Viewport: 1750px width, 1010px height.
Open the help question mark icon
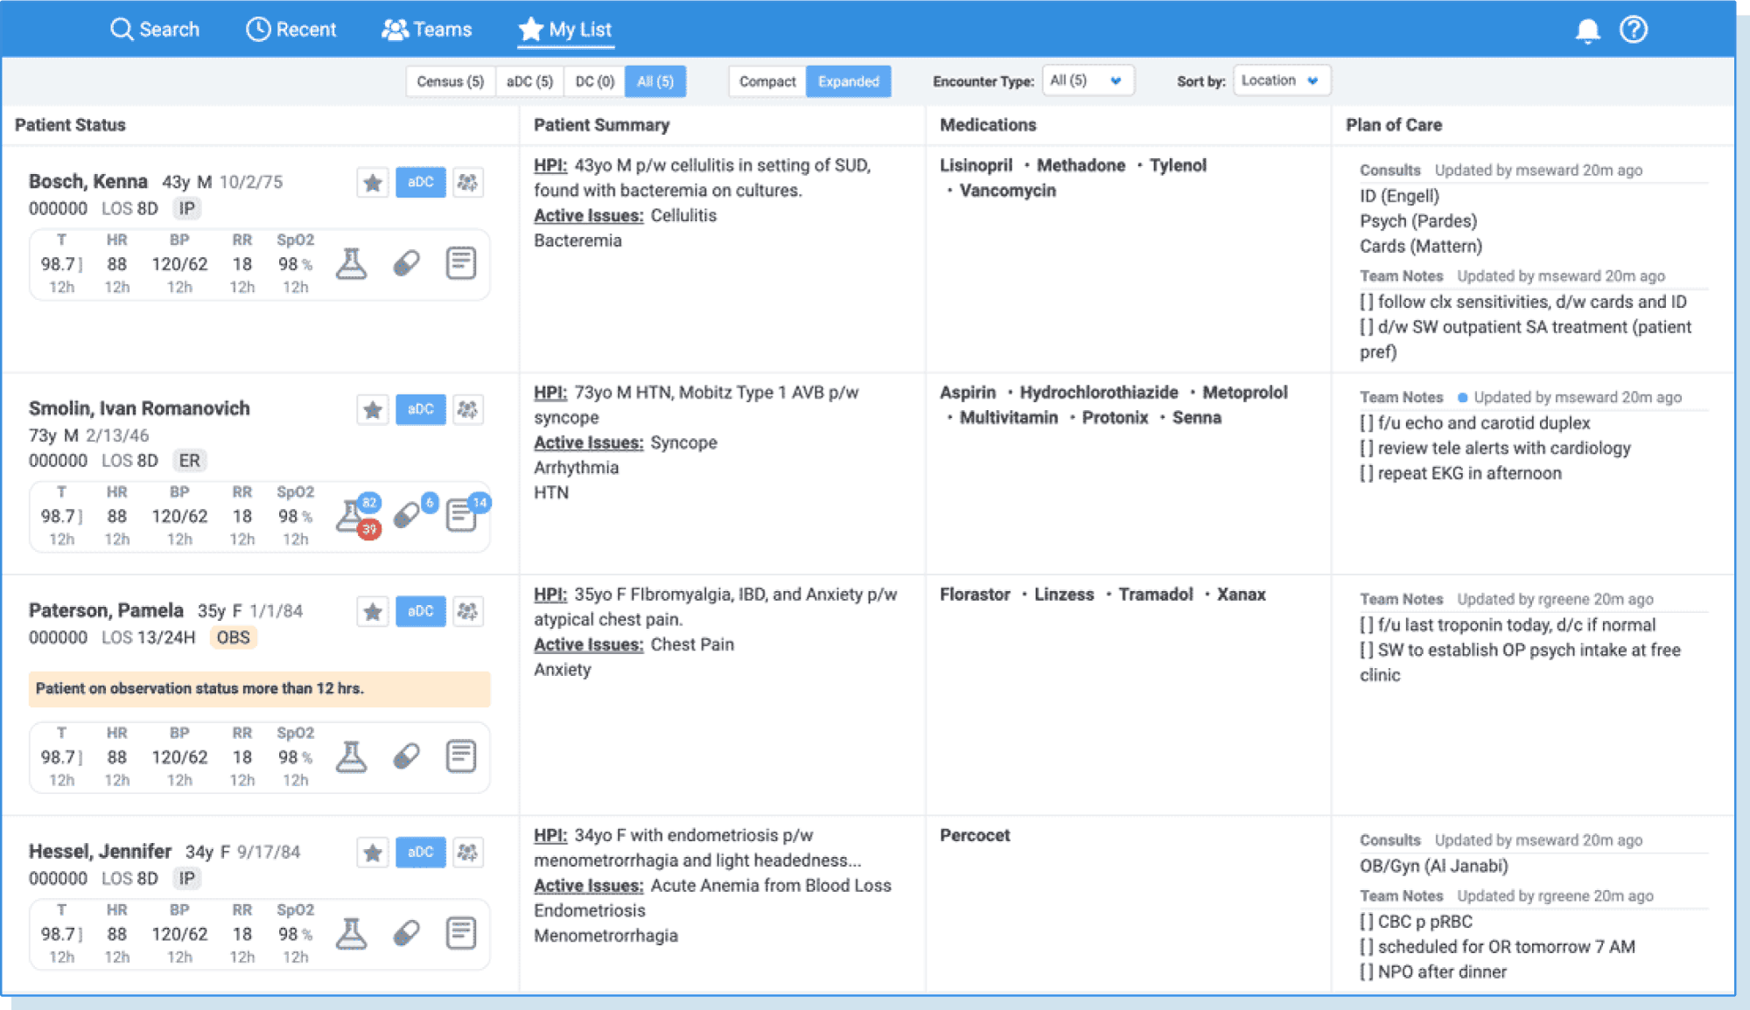tap(1633, 29)
